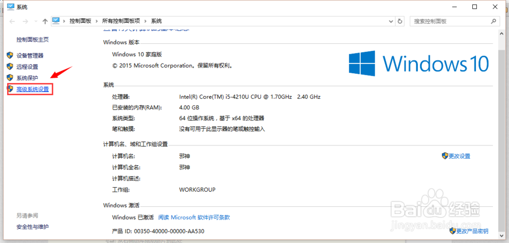Click the search magnifier icon
Viewport: 509px width, 243px height.
click(493, 21)
